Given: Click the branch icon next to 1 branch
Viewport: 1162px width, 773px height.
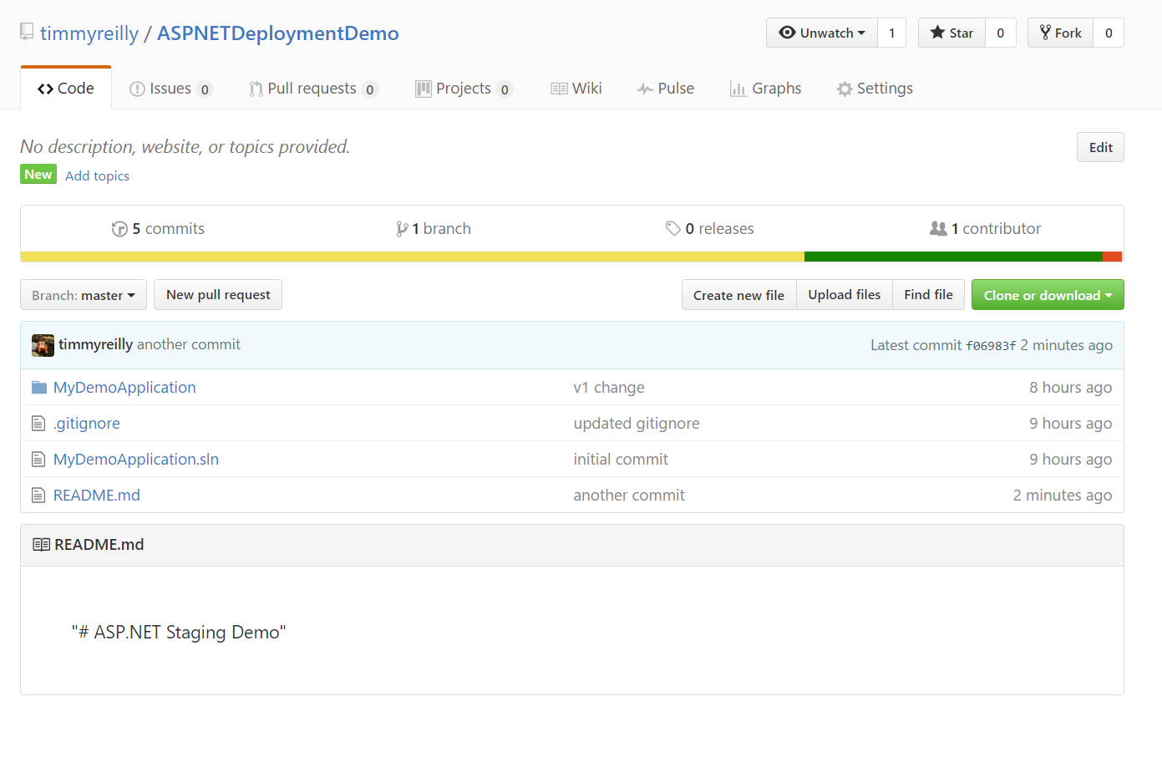Looking at the screenshot, I should pyautogui.click(x=402, y=229).
